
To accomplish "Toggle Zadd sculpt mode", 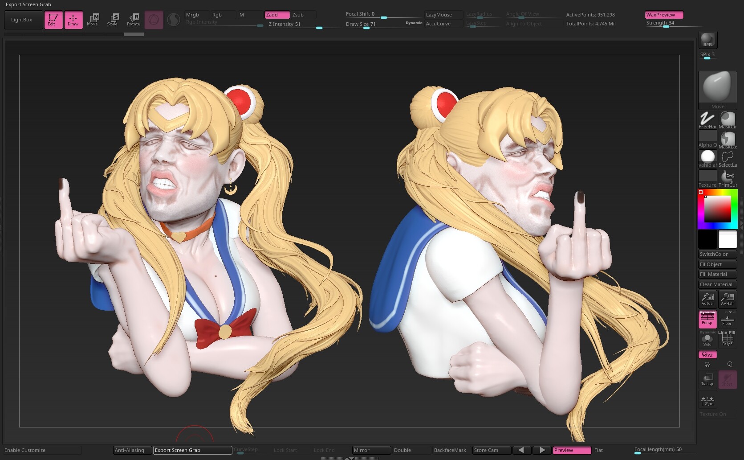I will point(277,15).
